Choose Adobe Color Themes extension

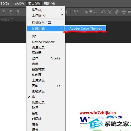pyautogui.click(x=85, y=28)
